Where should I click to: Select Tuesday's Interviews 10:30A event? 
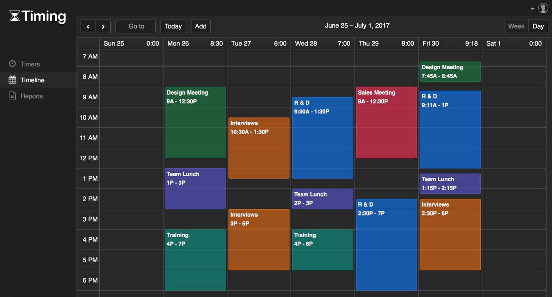[259, 148]
